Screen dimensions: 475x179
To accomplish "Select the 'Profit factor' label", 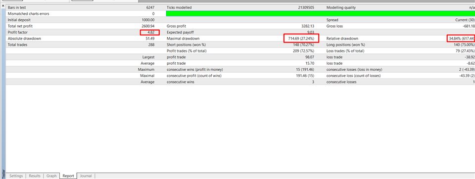I will tap(18, 33).
